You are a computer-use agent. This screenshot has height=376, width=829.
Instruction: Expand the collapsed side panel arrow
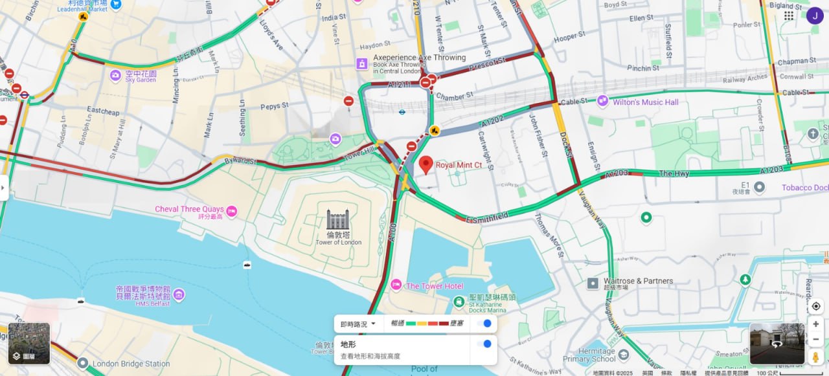[x=3, y=188]
